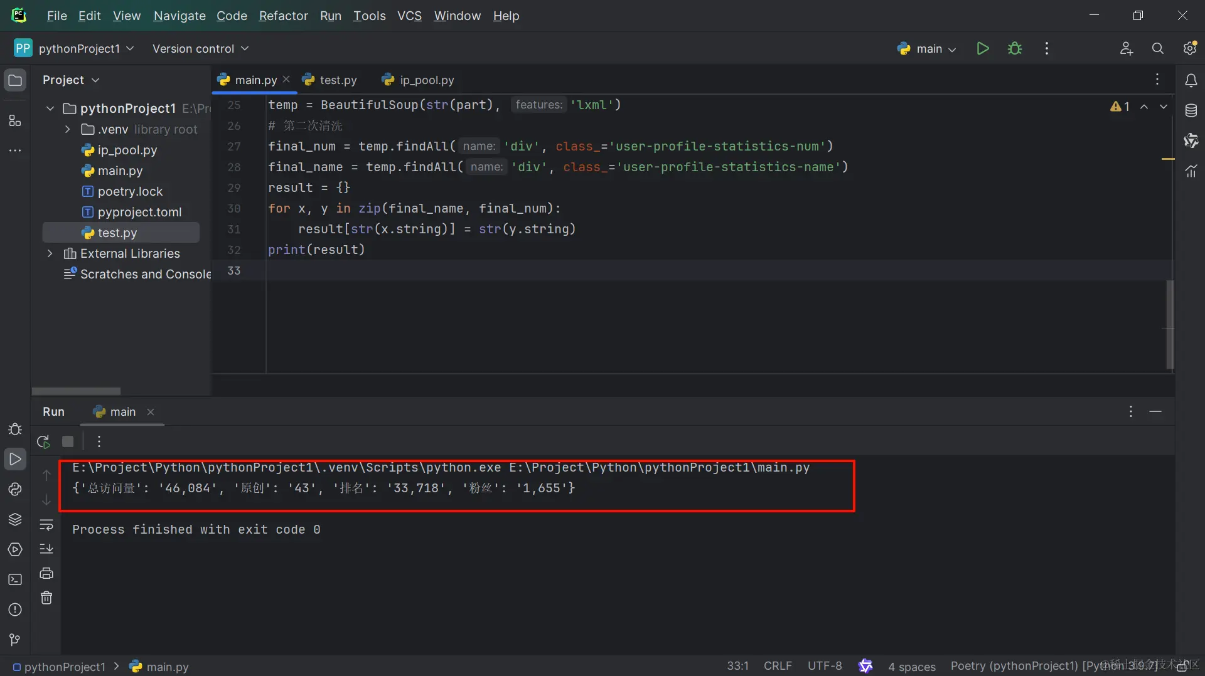This screenshot has width=1205, height=676.
Task: Expand the External Libraries node
Action: tap(50, 253)
